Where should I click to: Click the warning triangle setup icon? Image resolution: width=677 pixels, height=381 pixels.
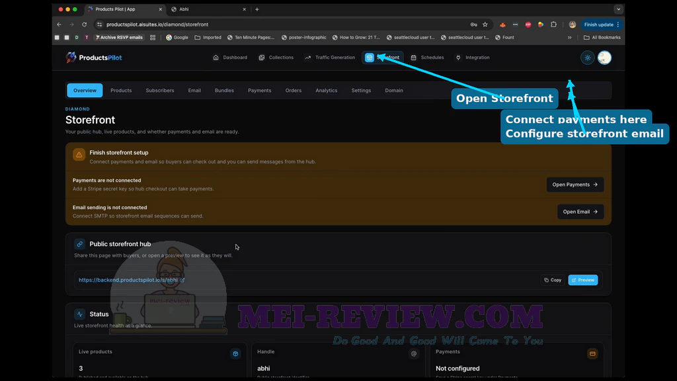click(79, 155)
